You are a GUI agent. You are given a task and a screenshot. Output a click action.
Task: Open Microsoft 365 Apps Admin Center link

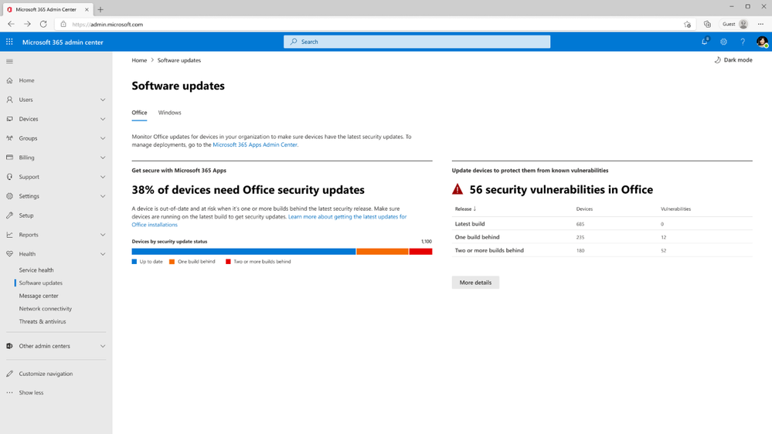pos(255,144)
